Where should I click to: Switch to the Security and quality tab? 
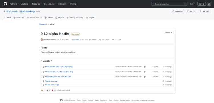click(x=75, y=18)
